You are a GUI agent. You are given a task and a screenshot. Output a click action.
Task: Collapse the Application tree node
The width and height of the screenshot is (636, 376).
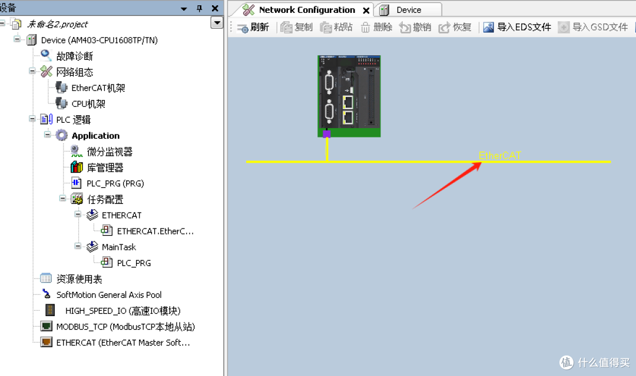[48, 135]
